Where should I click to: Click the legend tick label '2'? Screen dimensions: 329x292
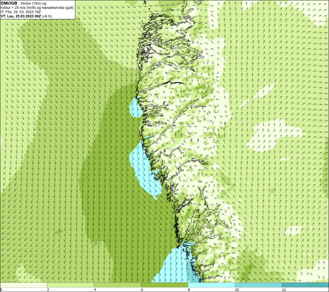pyautogui.click(x=48, y=290)
